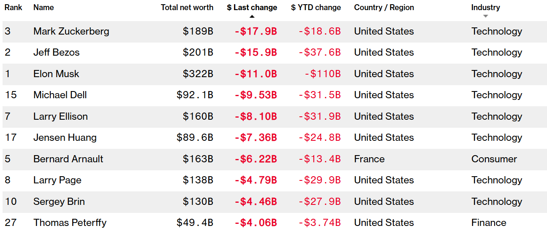Select the Elon Musk name
547x231 pixels.
56,74
